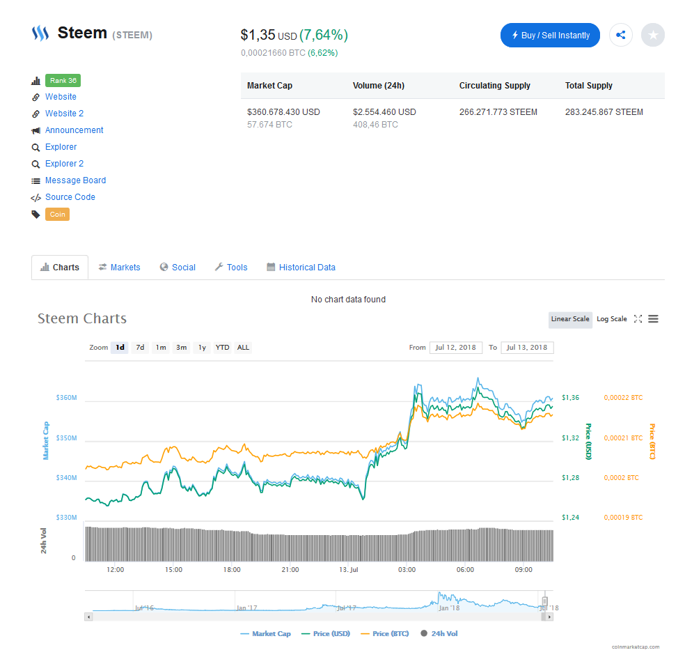Click the link icon beside Website 2
685x657 pixels.
pos(36,114)
